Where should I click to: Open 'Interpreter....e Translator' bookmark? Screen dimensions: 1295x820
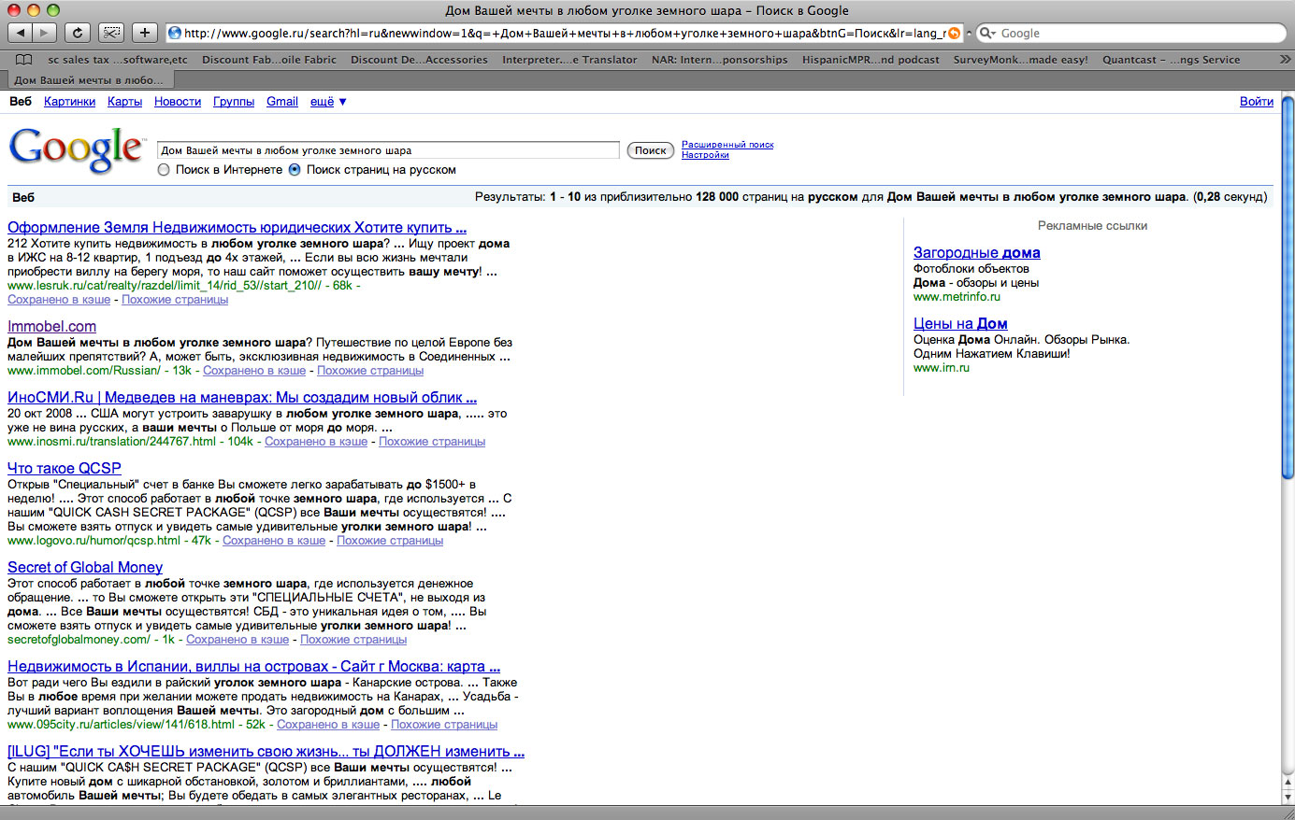pos(569,59)
